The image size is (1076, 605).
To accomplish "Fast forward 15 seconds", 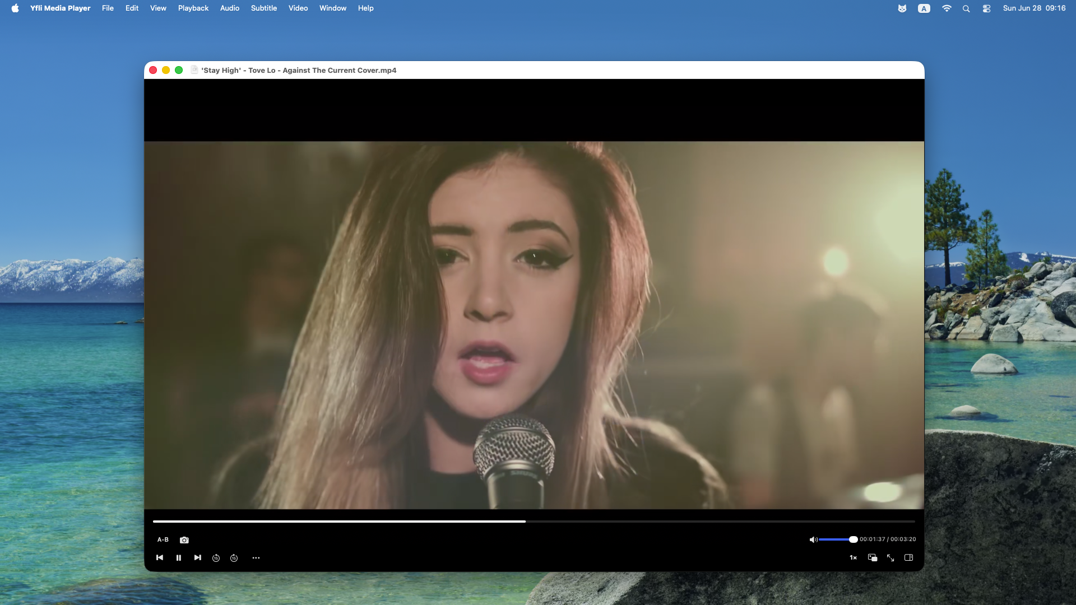I will pyautogui.click(x=234, y=558).
